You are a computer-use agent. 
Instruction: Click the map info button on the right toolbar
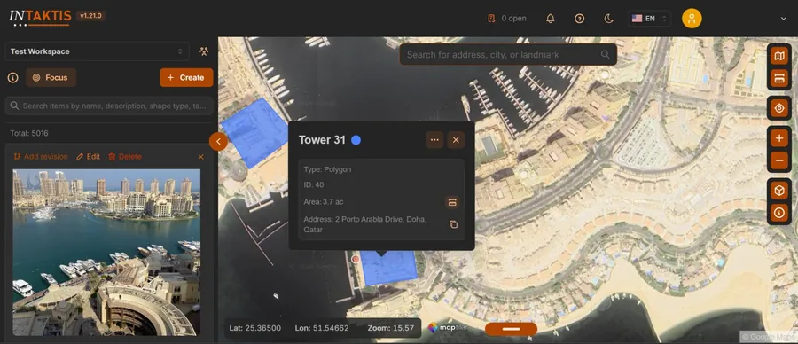click(779, 213)
